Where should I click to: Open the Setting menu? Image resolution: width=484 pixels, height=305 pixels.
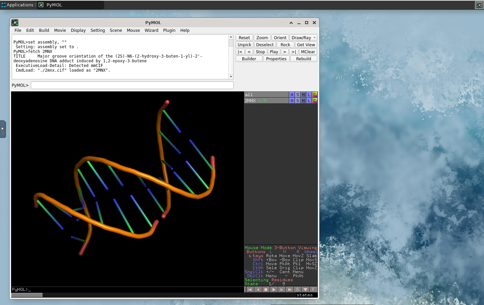tap(98, 30)
